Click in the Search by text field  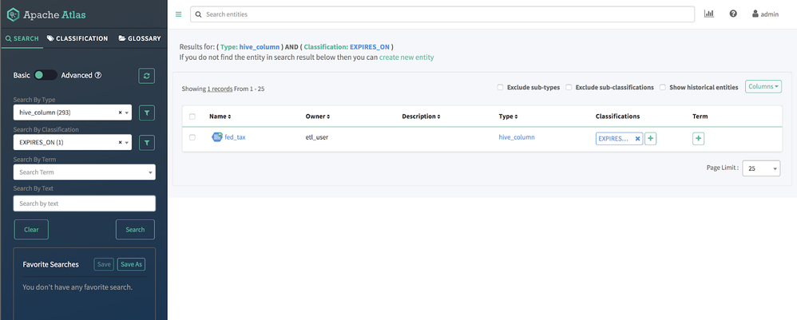click(84, 203)
